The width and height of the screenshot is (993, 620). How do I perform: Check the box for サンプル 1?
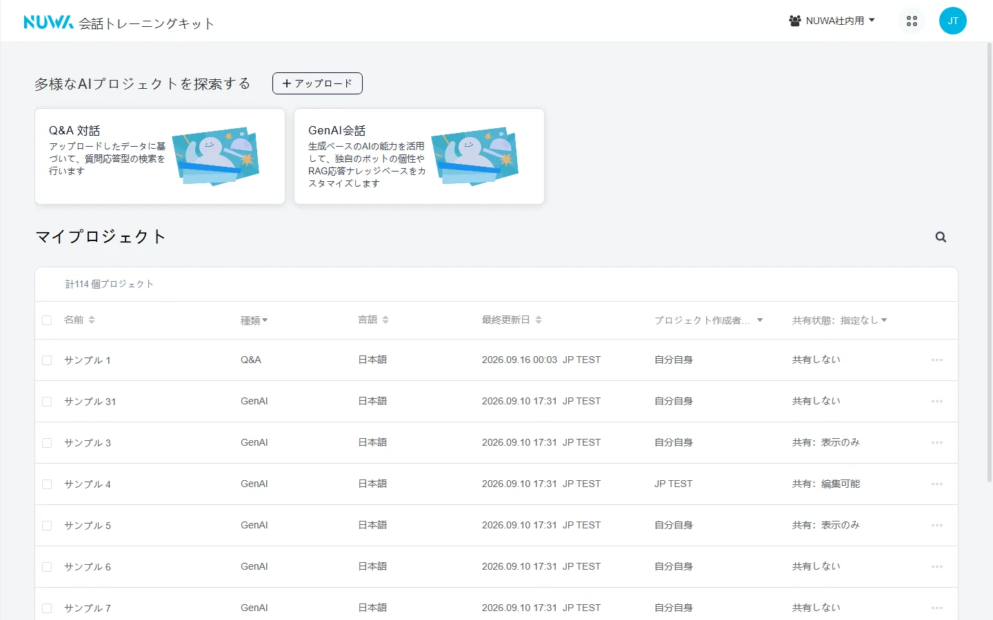pos(47,360)
